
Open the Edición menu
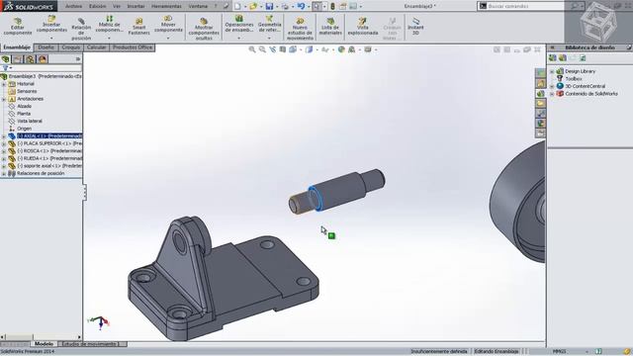97,6
